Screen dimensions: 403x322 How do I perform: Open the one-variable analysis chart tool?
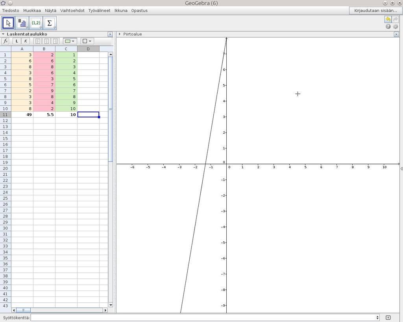pos(22,23)
